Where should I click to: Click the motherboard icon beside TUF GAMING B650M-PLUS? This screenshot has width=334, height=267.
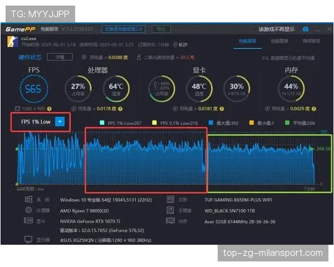pyautogui.click(x=170, y=199)
